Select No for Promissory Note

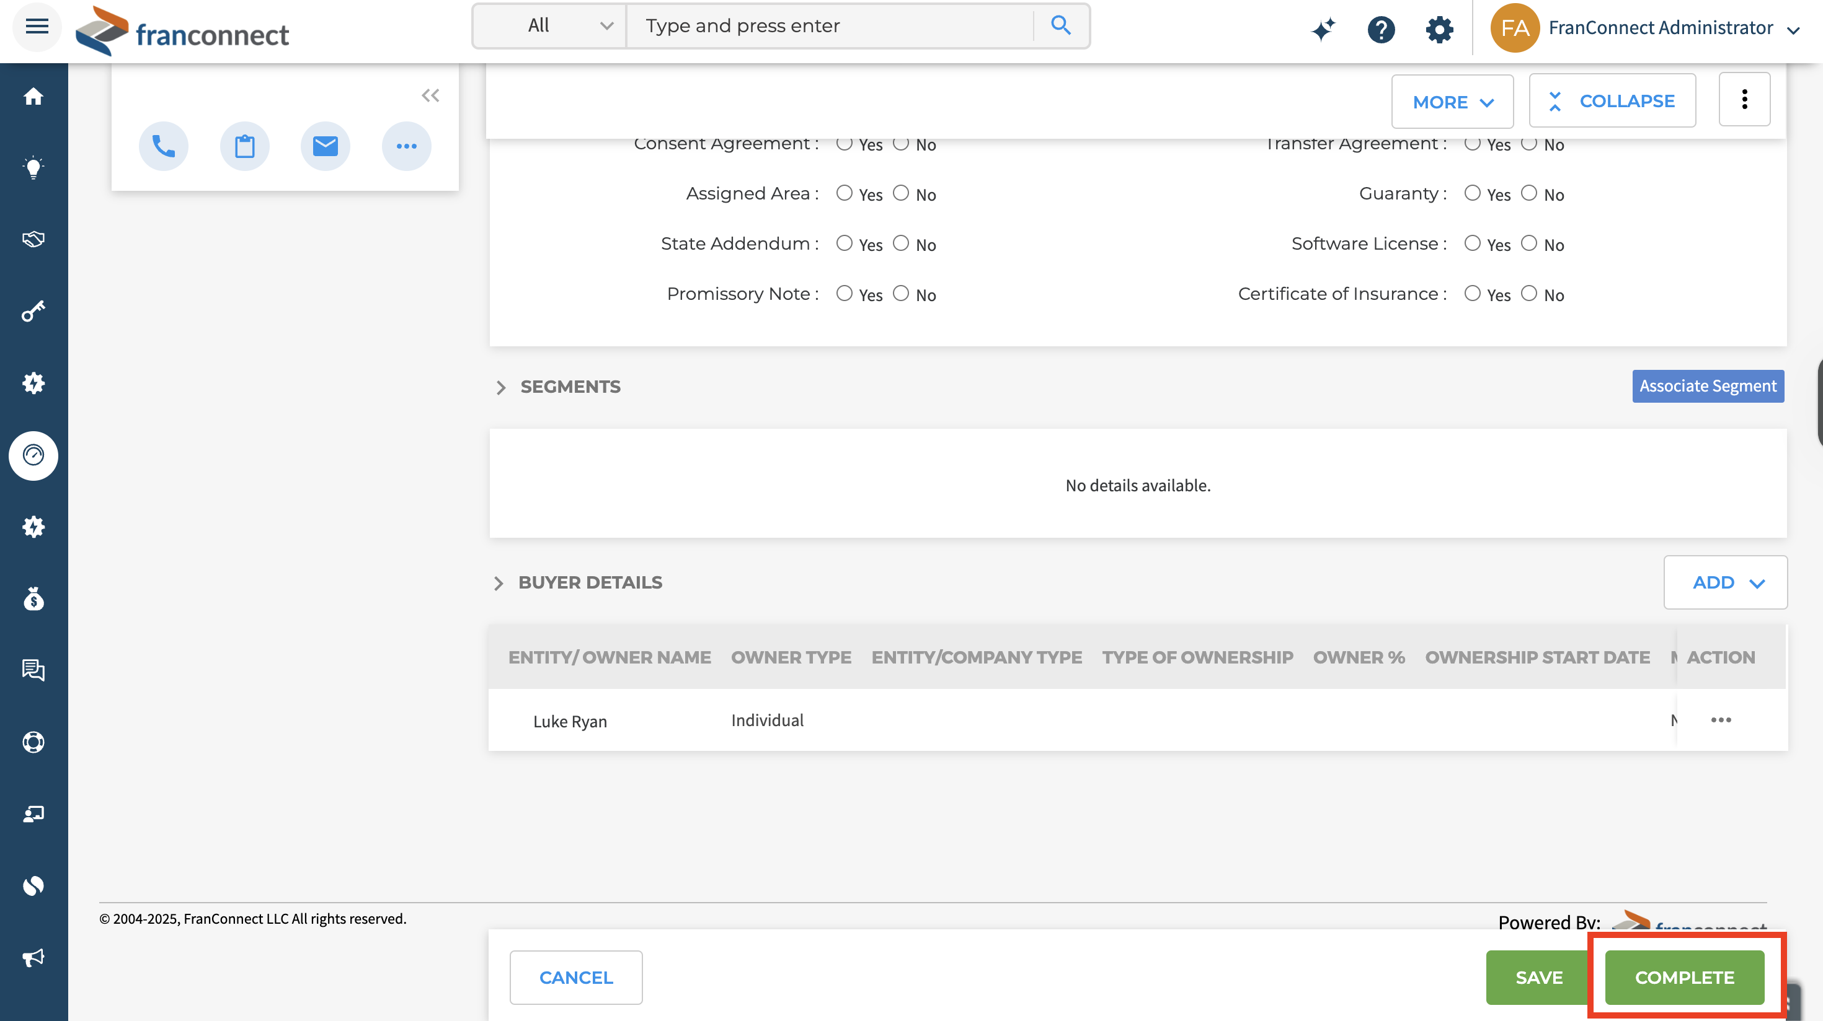point(901,294)
